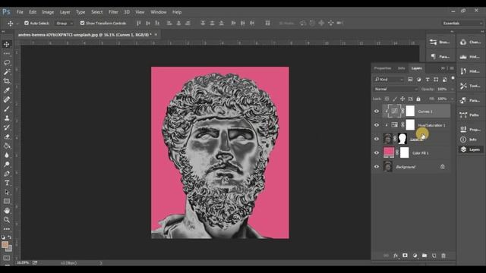Screen dimensions: 486x273
Task: Hide the Hue/Saturation 1 layer
Action: [x=377, y=125]
